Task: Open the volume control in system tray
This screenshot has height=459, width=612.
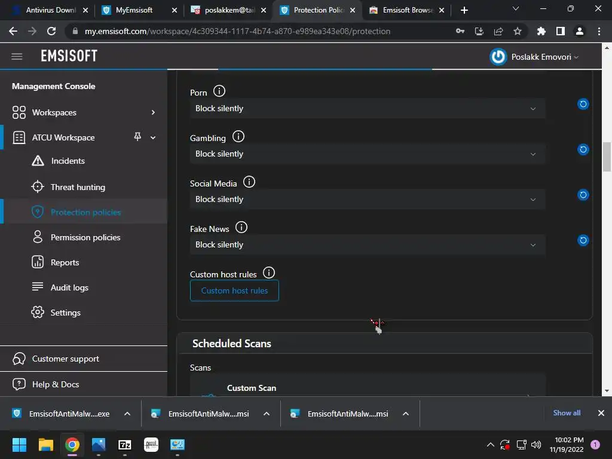Action: pyautogui.click(x=536, y=445)
